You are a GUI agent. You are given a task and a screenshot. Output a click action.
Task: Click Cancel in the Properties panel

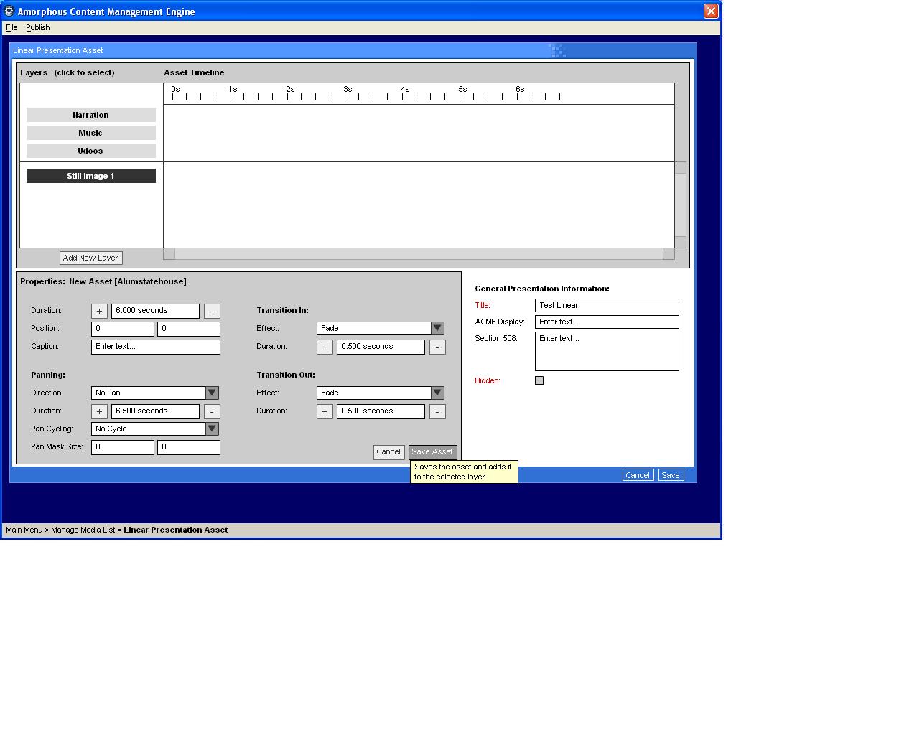coord(388,452)
